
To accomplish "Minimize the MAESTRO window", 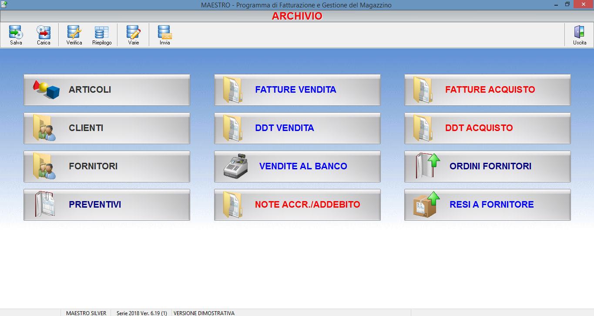I will click(x=556, y=5).
